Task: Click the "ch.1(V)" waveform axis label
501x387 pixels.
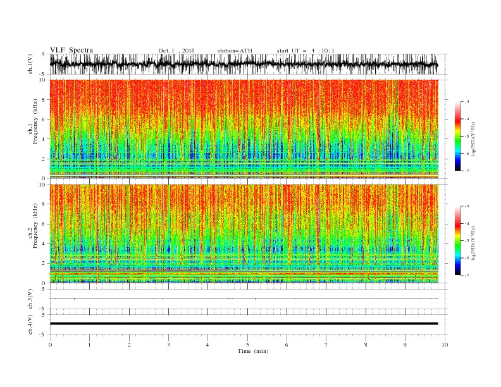Action: (30, 64)
